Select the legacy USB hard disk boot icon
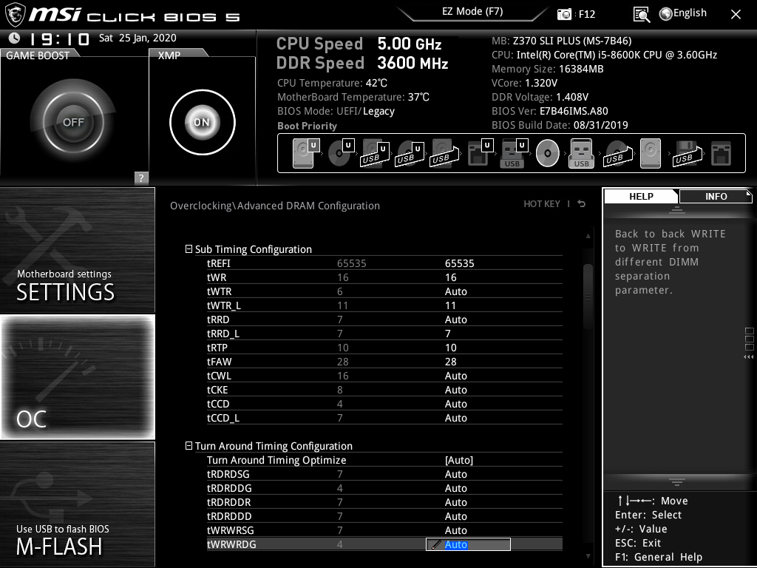 point(445,153)
